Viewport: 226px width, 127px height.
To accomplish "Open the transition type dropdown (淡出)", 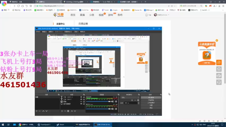I will click(x=130, y=97).
